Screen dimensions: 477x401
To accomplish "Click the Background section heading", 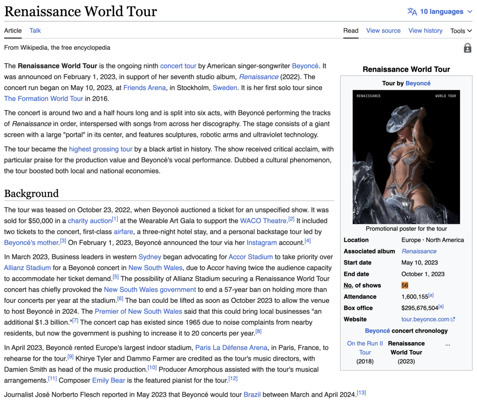I will point(31,193).
